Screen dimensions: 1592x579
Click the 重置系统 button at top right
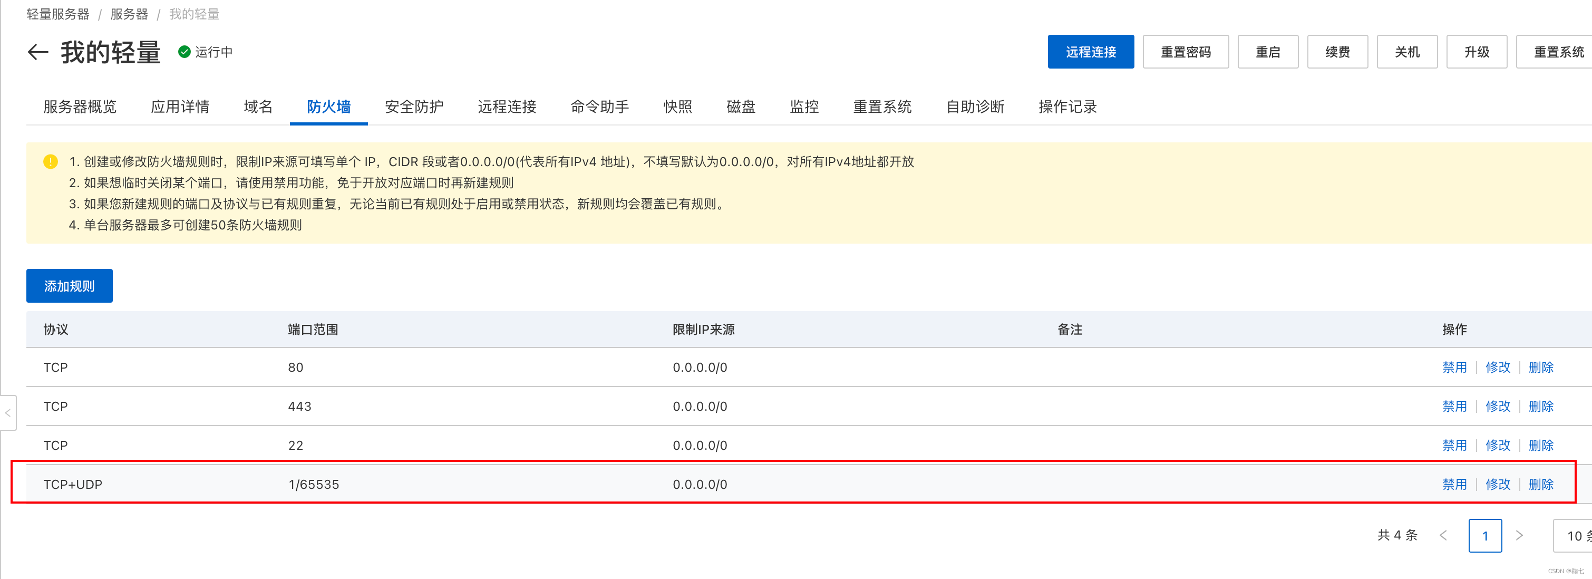point(1554,52)
